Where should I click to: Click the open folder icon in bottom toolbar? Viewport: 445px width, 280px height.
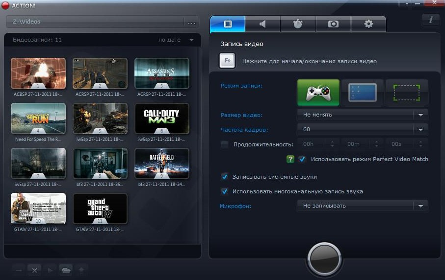click(x=66, y=270)
